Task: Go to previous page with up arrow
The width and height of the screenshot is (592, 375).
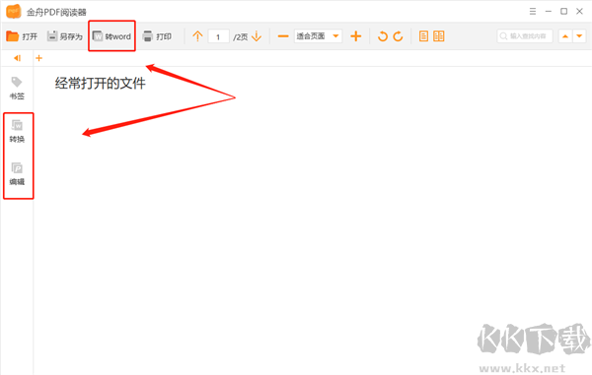Action: pos(197,36)
